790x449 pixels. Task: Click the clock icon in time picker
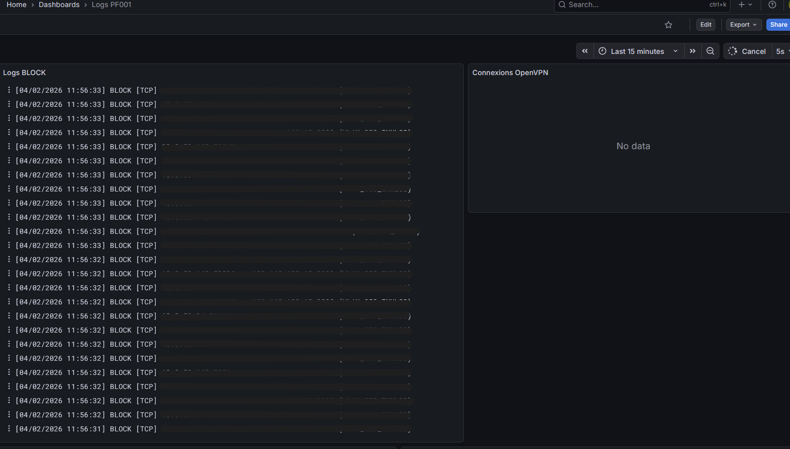(x=602, y=51)
